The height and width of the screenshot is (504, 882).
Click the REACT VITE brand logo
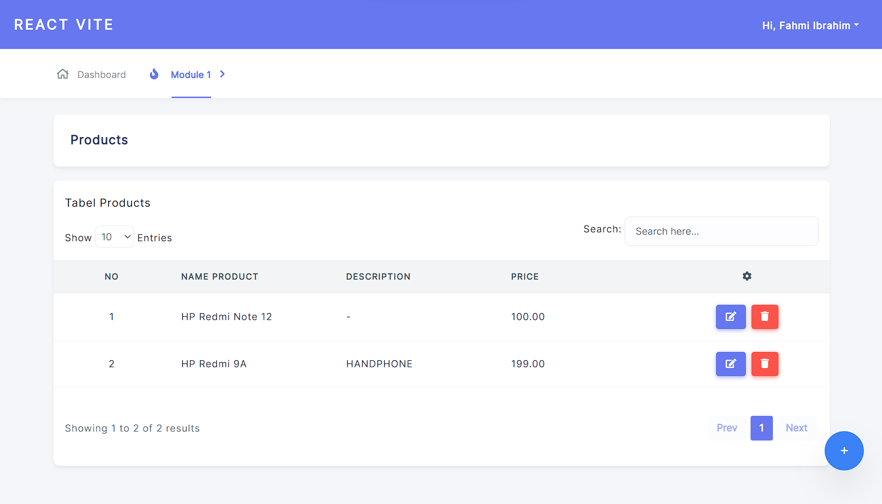pyautogui.click(x=64, y=25)
